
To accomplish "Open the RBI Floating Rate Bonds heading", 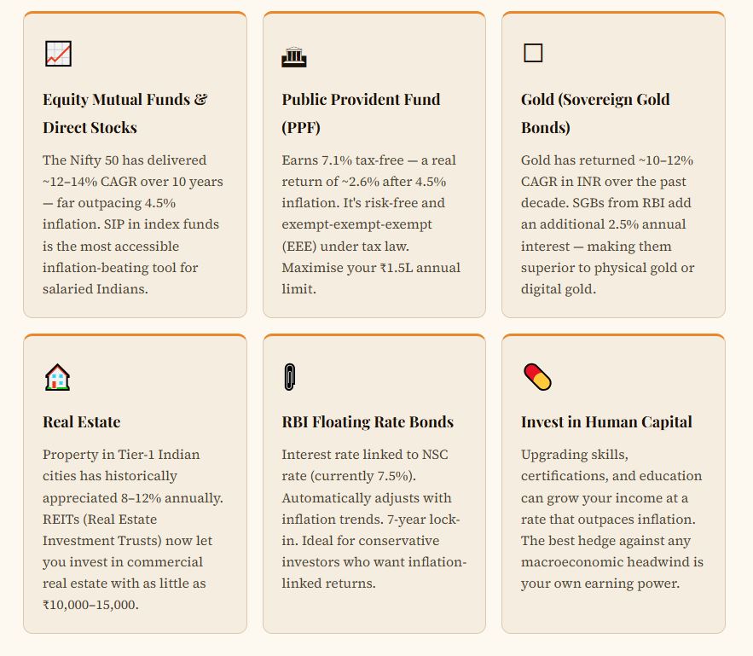I will click(x=368, y=422).
